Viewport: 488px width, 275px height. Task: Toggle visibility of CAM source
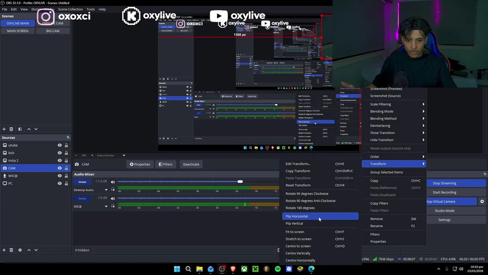[59, 168]
